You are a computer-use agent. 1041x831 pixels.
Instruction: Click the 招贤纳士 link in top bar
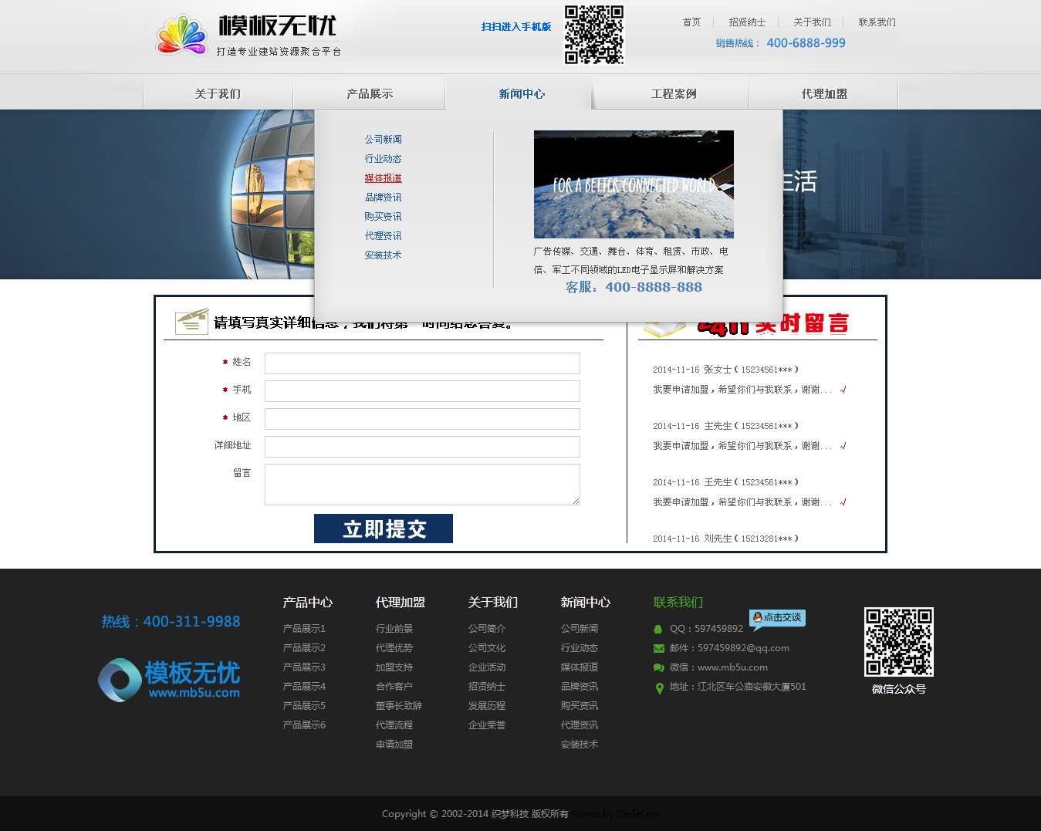click(x=746, y=22)
